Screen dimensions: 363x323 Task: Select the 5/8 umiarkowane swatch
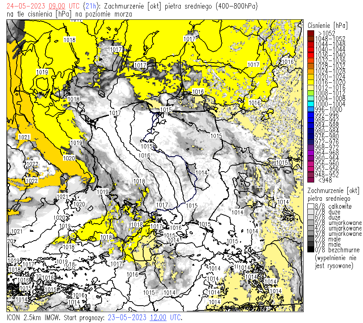pos(311,223)
